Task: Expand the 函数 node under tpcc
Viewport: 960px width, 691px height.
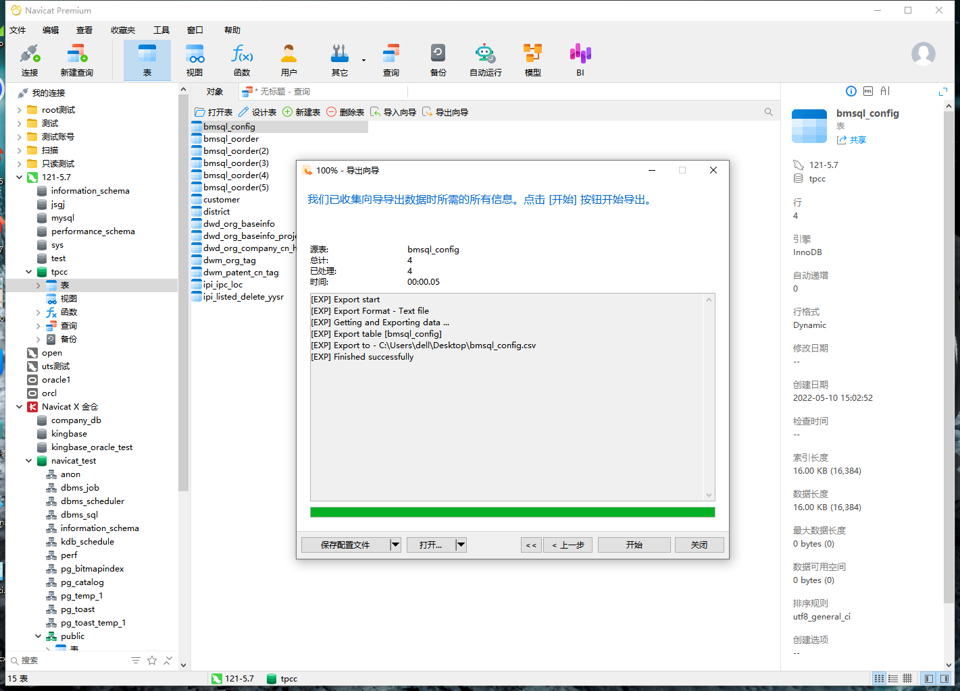Action: pos(38,312)
